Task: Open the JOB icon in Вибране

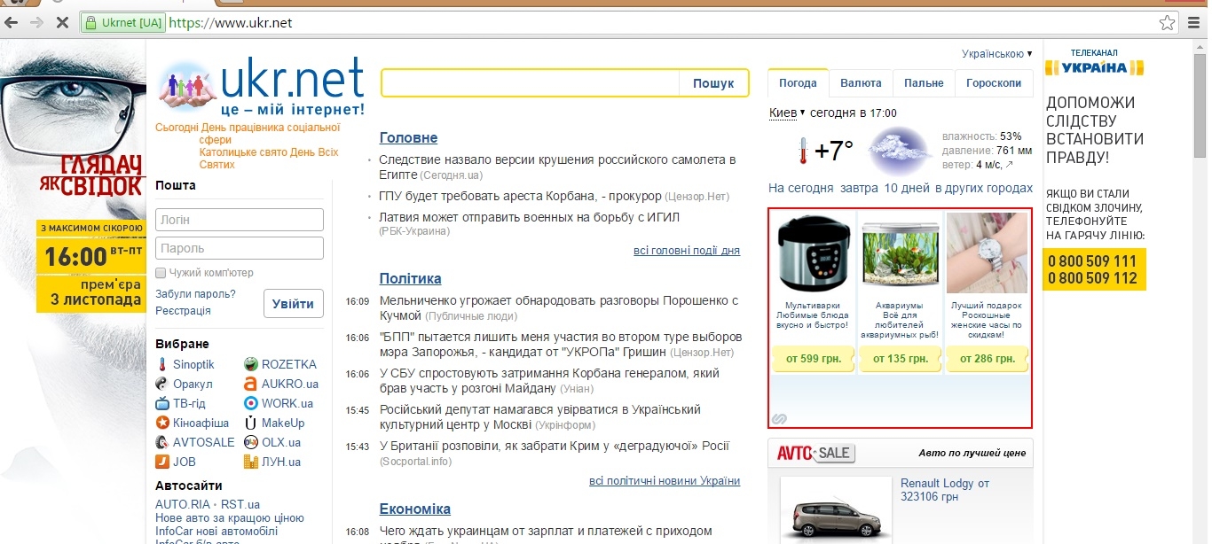Action: 162,462
